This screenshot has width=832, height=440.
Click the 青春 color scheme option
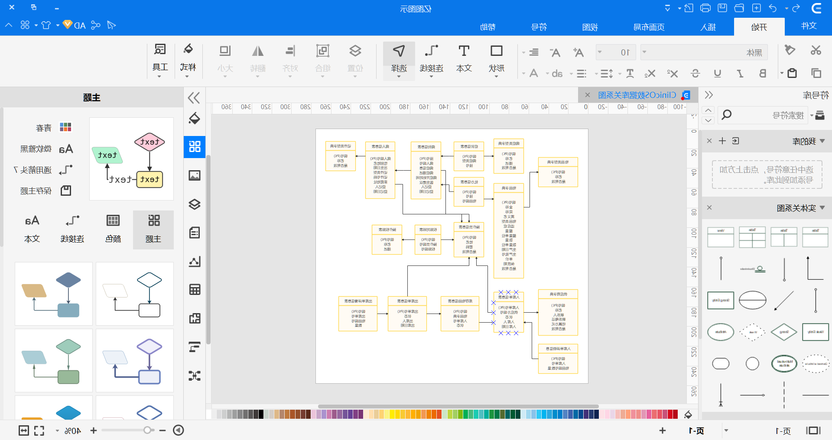53,127
